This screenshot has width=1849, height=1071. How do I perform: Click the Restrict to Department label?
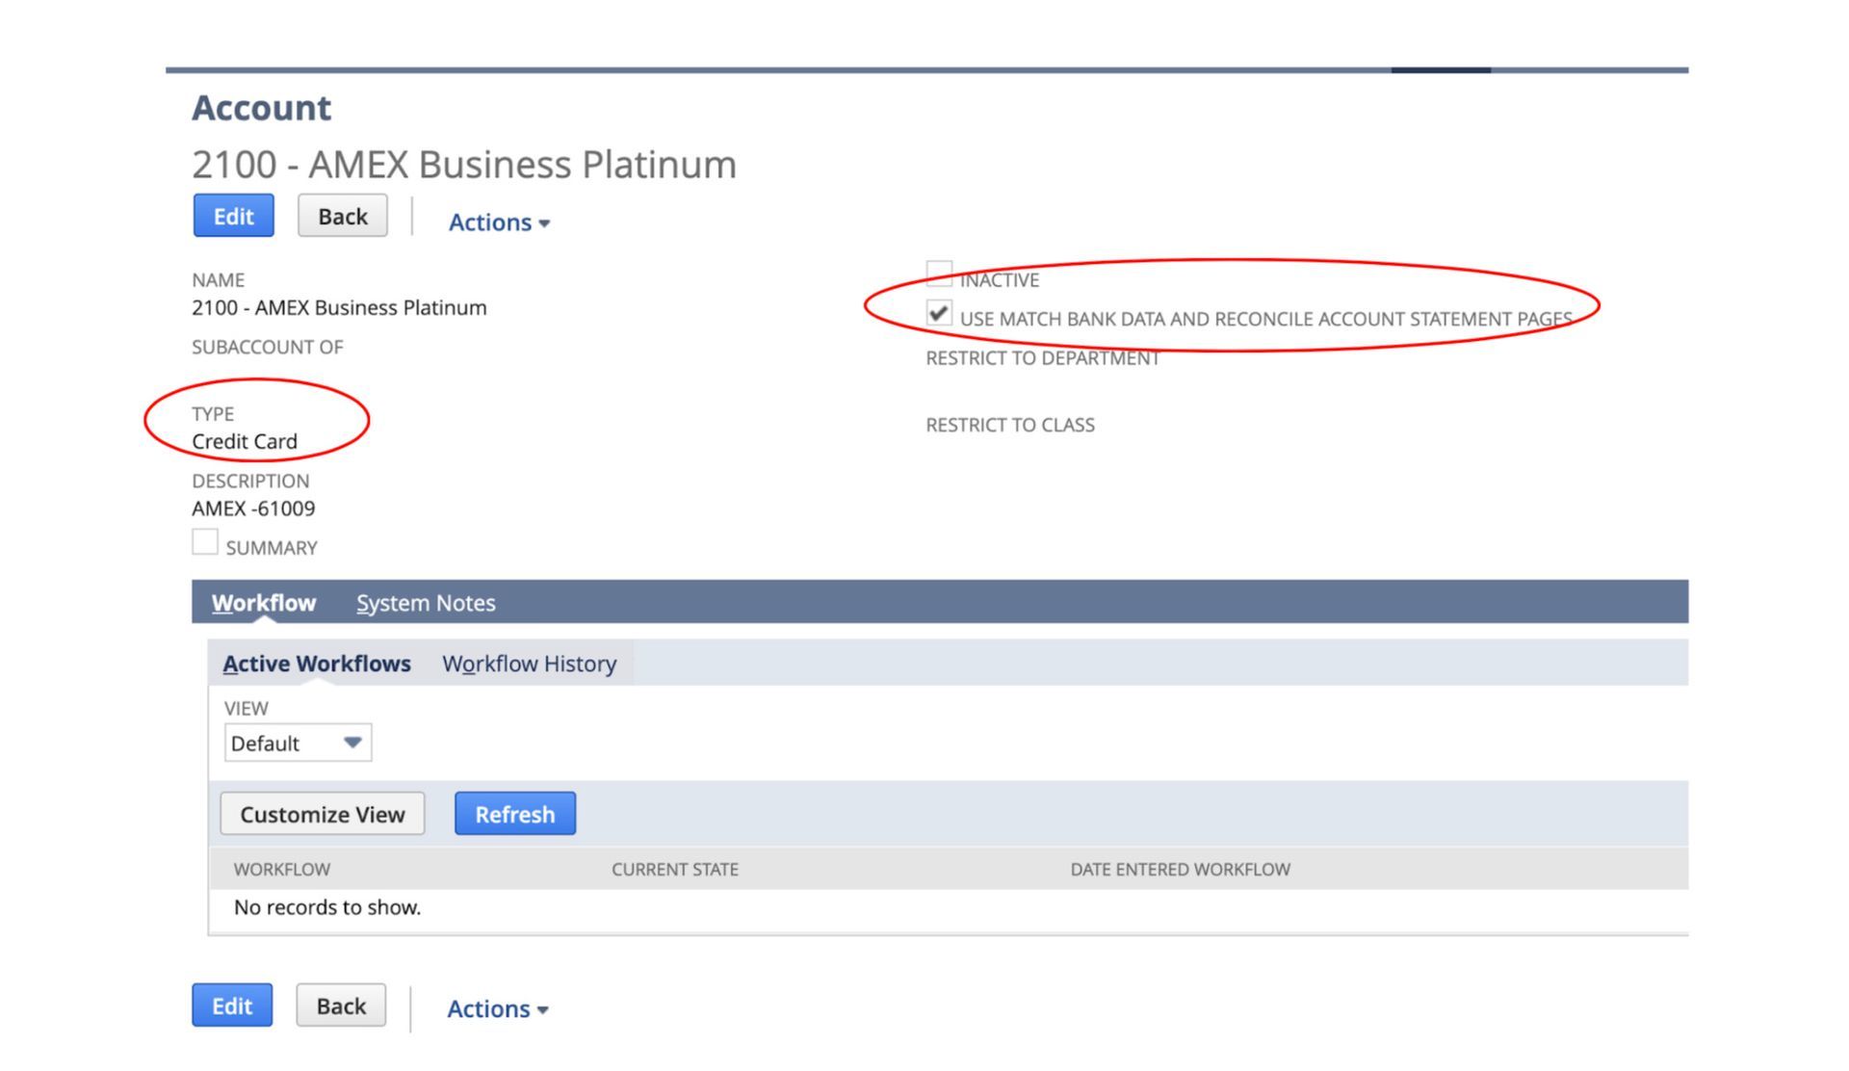pos(1043,358)
